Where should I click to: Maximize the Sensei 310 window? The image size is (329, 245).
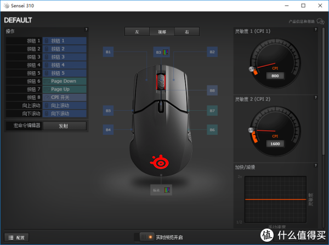[303, 5]
